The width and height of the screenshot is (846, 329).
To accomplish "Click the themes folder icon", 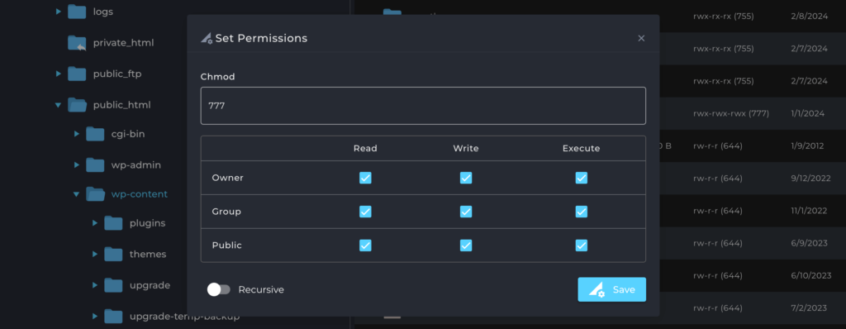I will click(x=113, y=254).
